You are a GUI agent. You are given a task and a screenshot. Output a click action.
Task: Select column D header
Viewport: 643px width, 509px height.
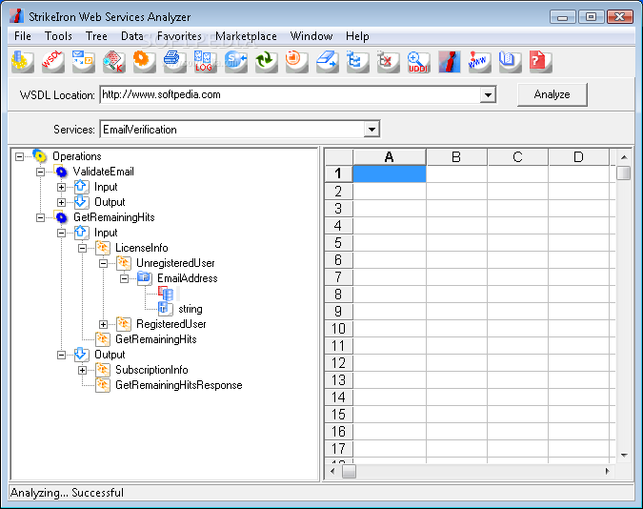[x=578, y=157]
